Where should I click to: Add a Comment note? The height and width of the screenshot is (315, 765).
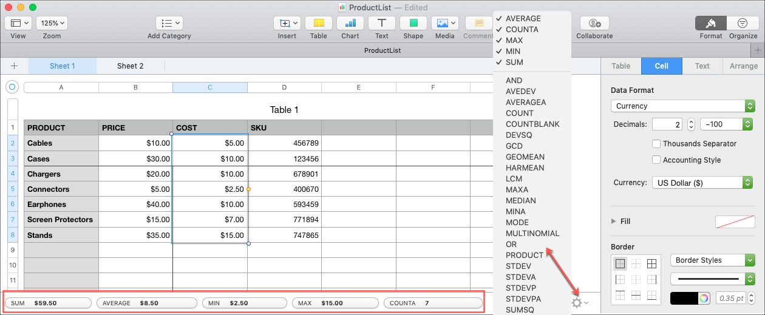click(479, 23)
